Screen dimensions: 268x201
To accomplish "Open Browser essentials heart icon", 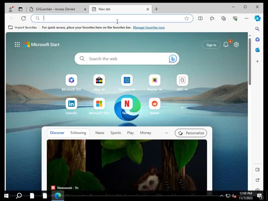I will tap(235, 18).
